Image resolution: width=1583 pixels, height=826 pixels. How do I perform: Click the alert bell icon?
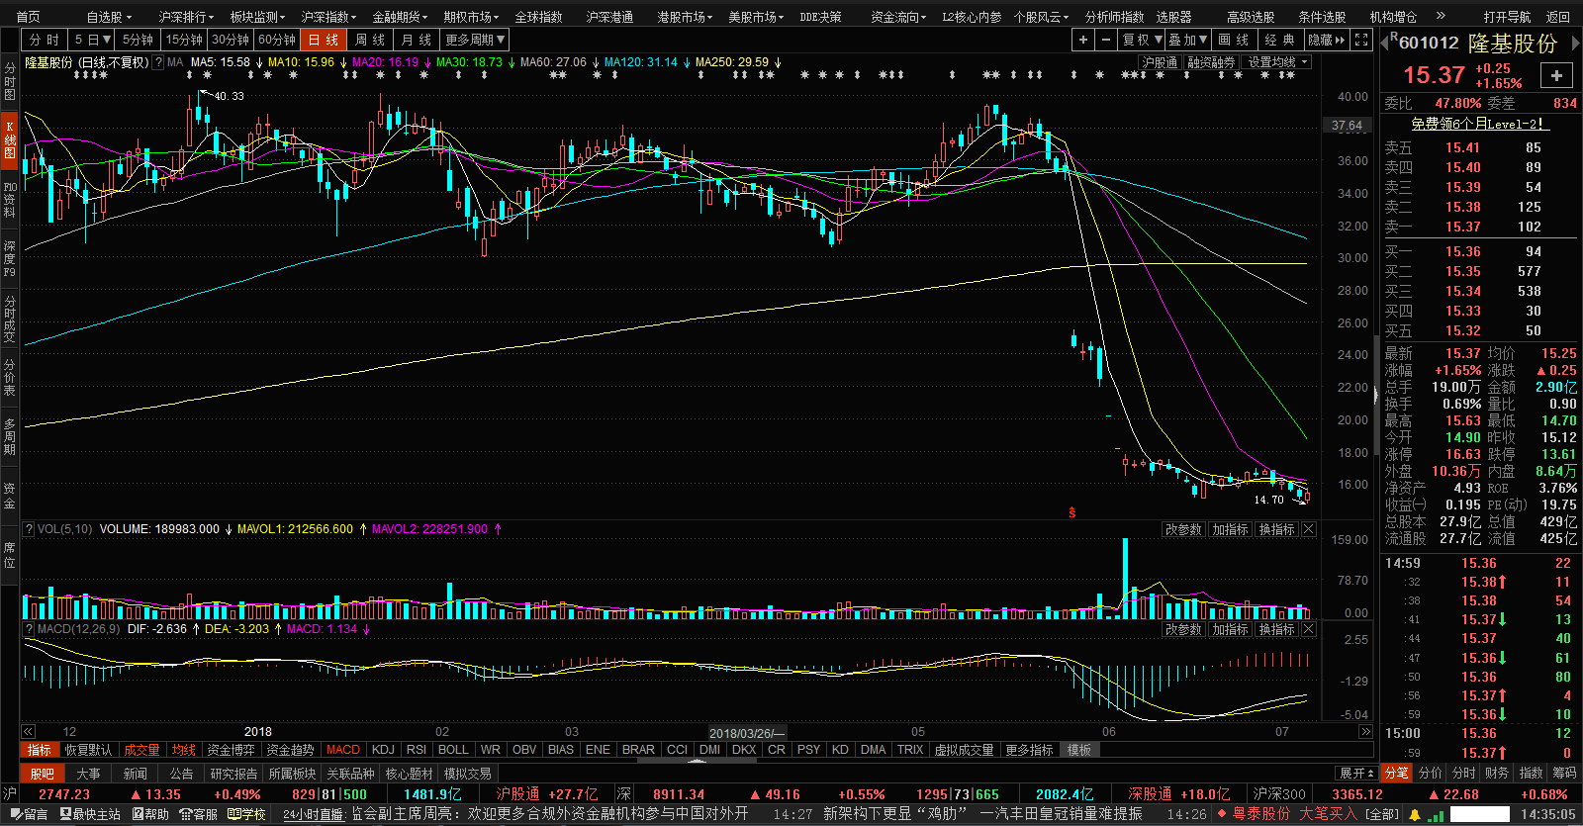point(1413,814)
